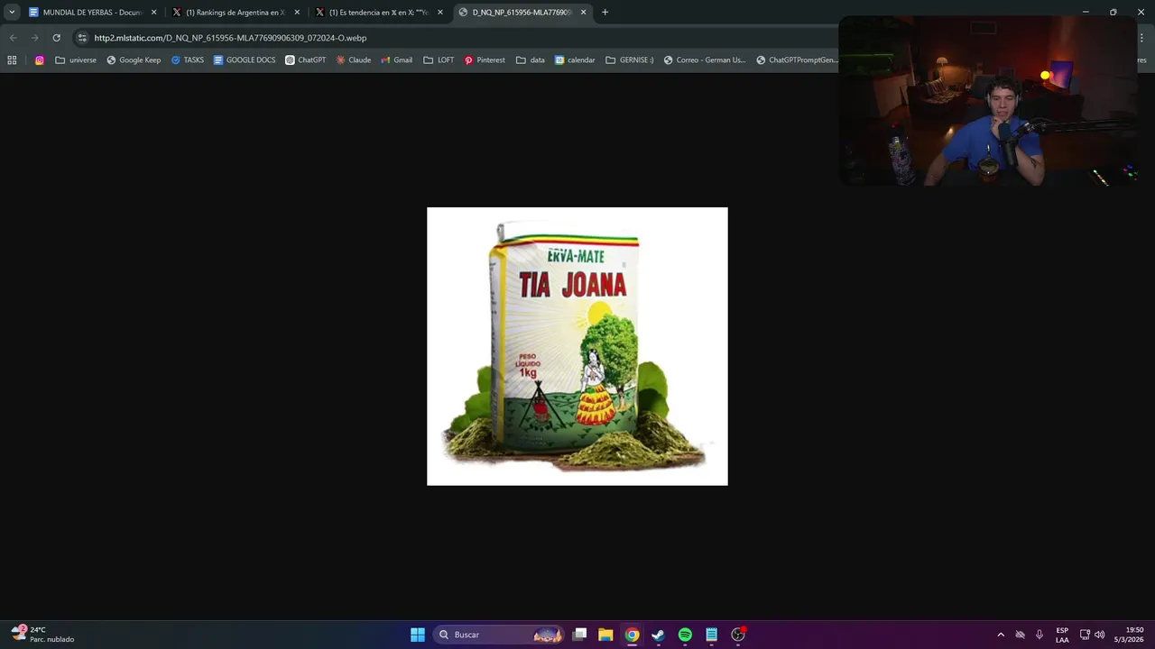Viewport: 1155px width, 649px height.
Task: Close the MUNDIAL DE YERBAS tab
Action: click(153, 13)
